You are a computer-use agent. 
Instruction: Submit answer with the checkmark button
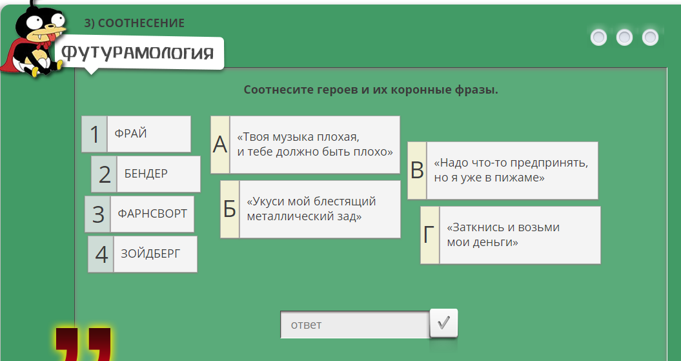pos(444,323)
